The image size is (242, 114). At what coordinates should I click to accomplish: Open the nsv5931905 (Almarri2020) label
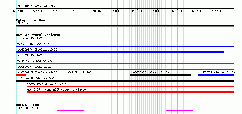click(46, 84)
